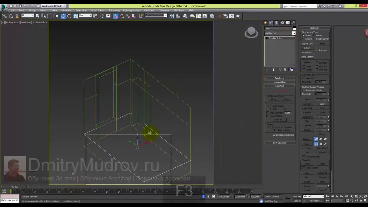Click the teapot Render Production icon
This screenshot has width=368, height=207.
(x=238, y=16)
